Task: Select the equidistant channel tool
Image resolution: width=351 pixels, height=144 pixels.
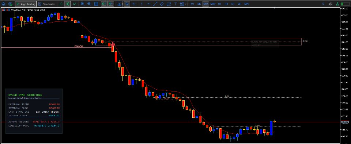Action: (x=162, y=4)
